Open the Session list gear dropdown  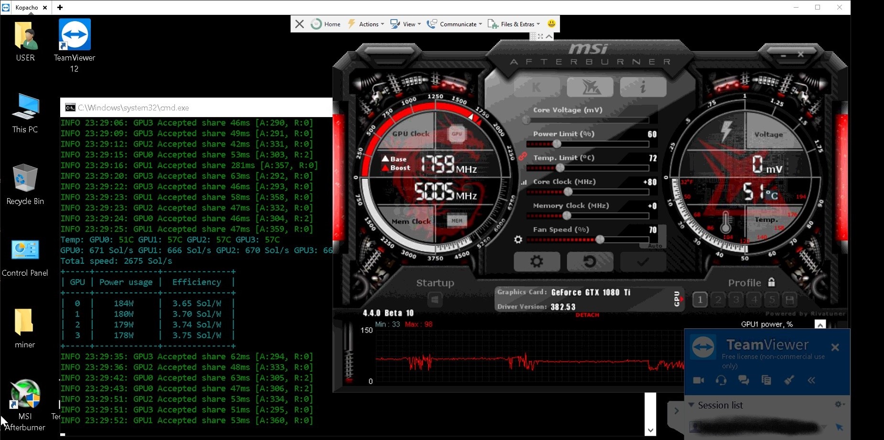click(839, 405)
